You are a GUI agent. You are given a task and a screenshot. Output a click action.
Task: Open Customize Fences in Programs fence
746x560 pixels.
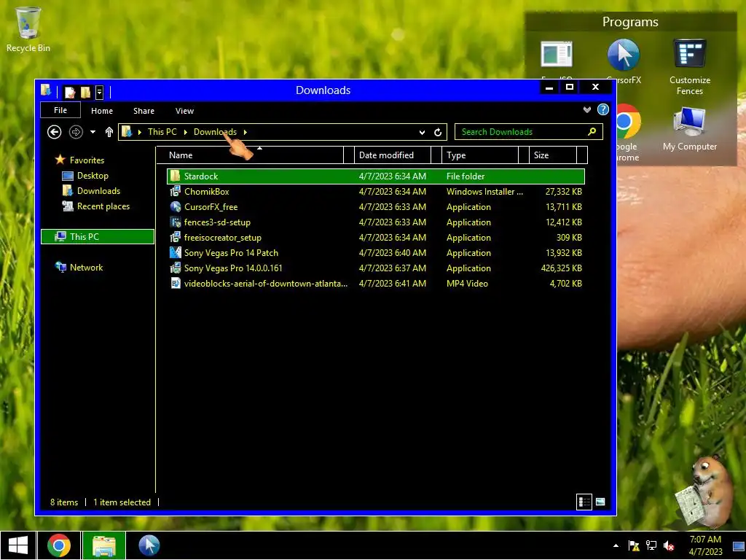tap(690, 66)
